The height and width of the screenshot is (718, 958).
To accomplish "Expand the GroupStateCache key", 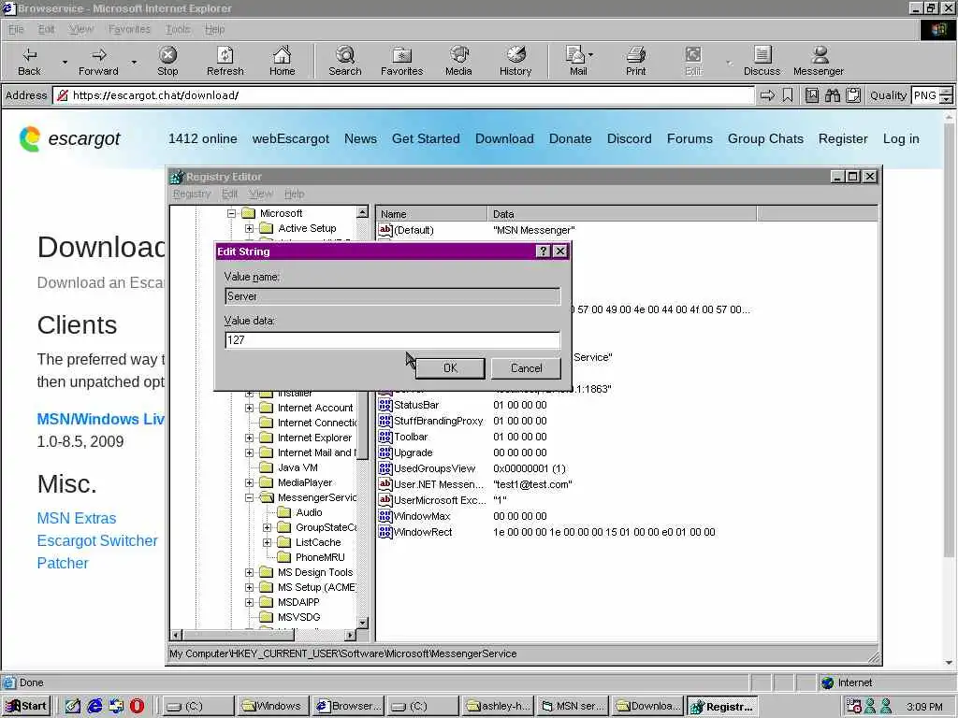I will click(267, 527).
